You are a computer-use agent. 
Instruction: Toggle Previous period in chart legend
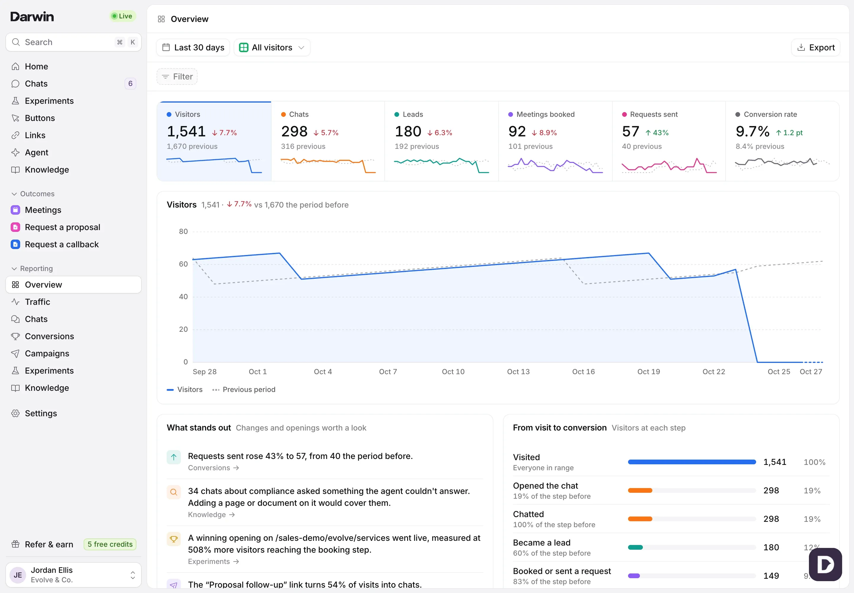coord(244,389)
